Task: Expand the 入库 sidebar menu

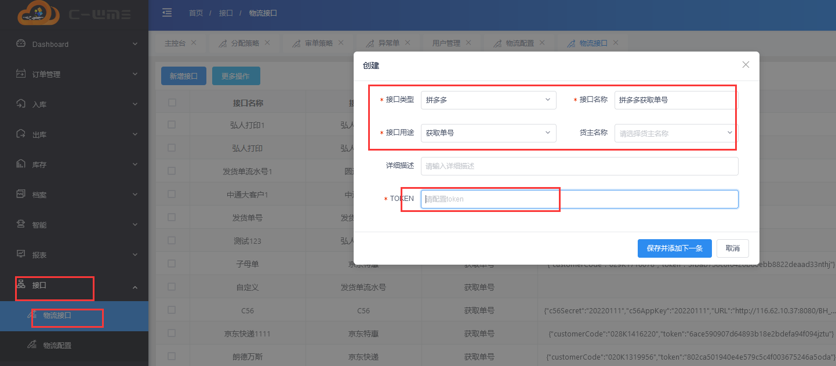Action: point(135,104)
